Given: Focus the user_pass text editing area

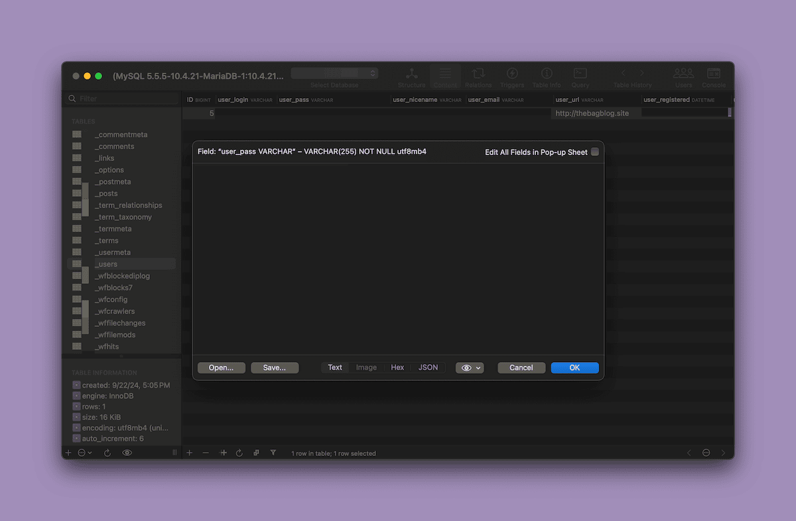Looking at the screenshot, I should (x=398, y=259).
